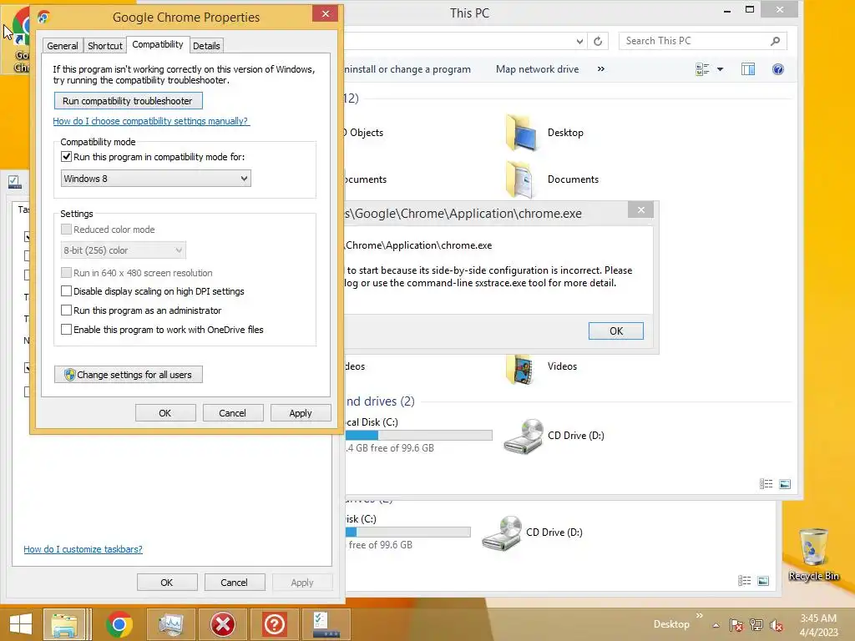The image size is (855, 641).
Task: Open File Explorer from the taskbar
Action: (63, 624)
